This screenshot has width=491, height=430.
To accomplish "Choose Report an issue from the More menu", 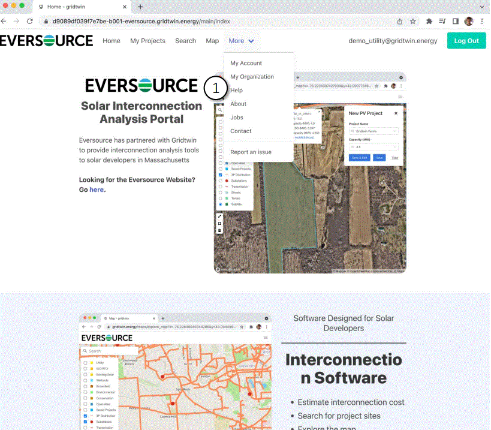I will 252,152.
